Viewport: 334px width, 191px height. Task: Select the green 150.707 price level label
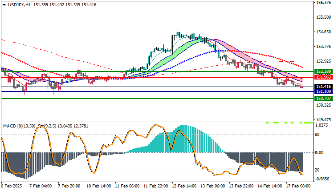click(x=323, y=98)
